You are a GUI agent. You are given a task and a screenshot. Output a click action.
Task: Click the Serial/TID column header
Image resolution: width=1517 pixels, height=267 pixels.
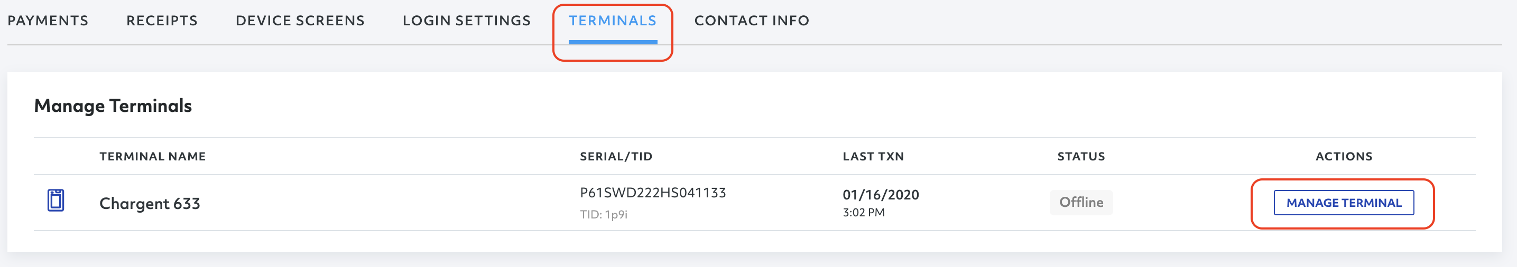tap(616, 156)
